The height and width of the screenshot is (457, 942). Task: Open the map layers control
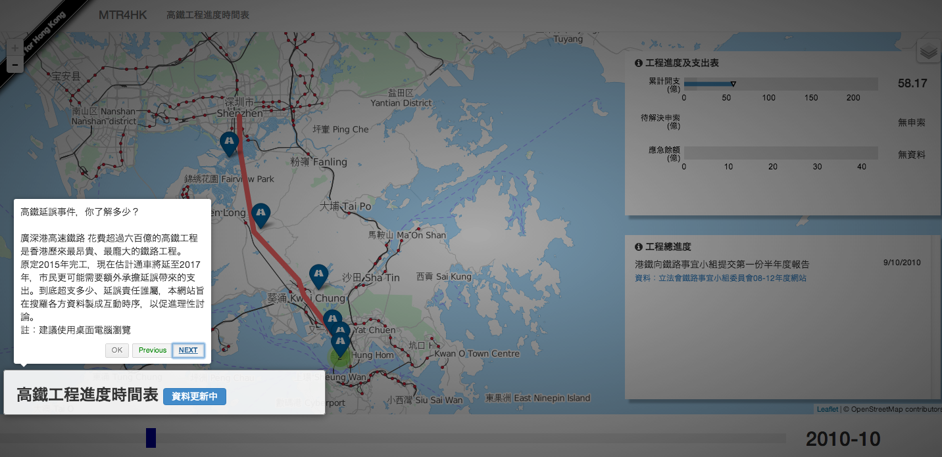(x=929, y=52)
